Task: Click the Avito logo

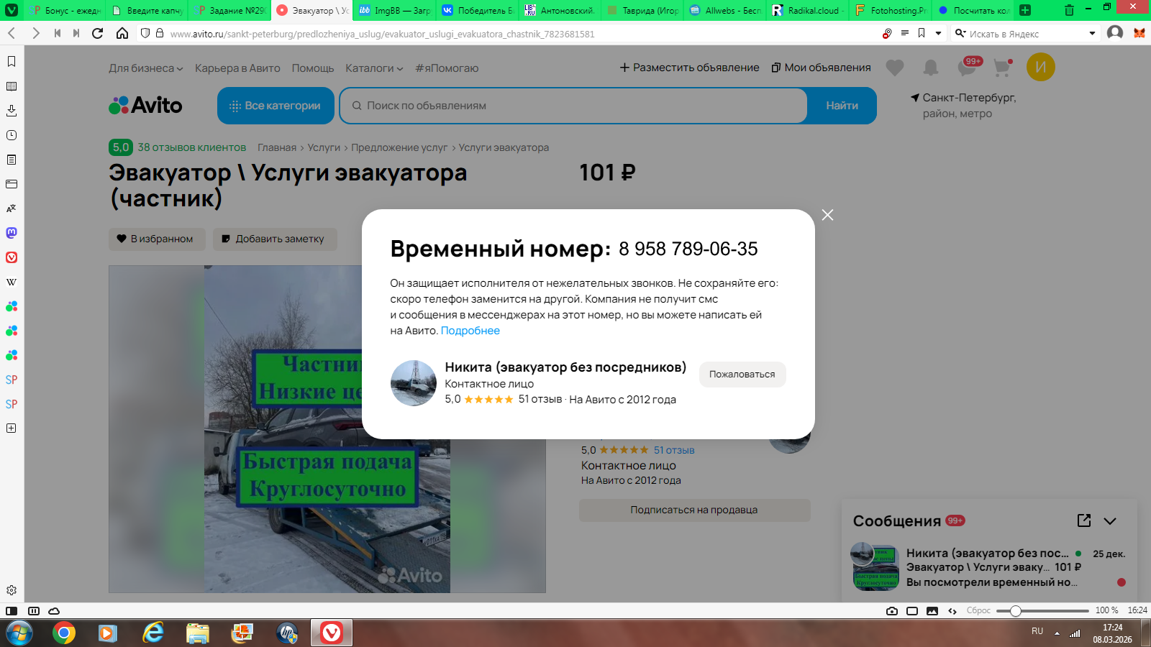Action: 145,106
